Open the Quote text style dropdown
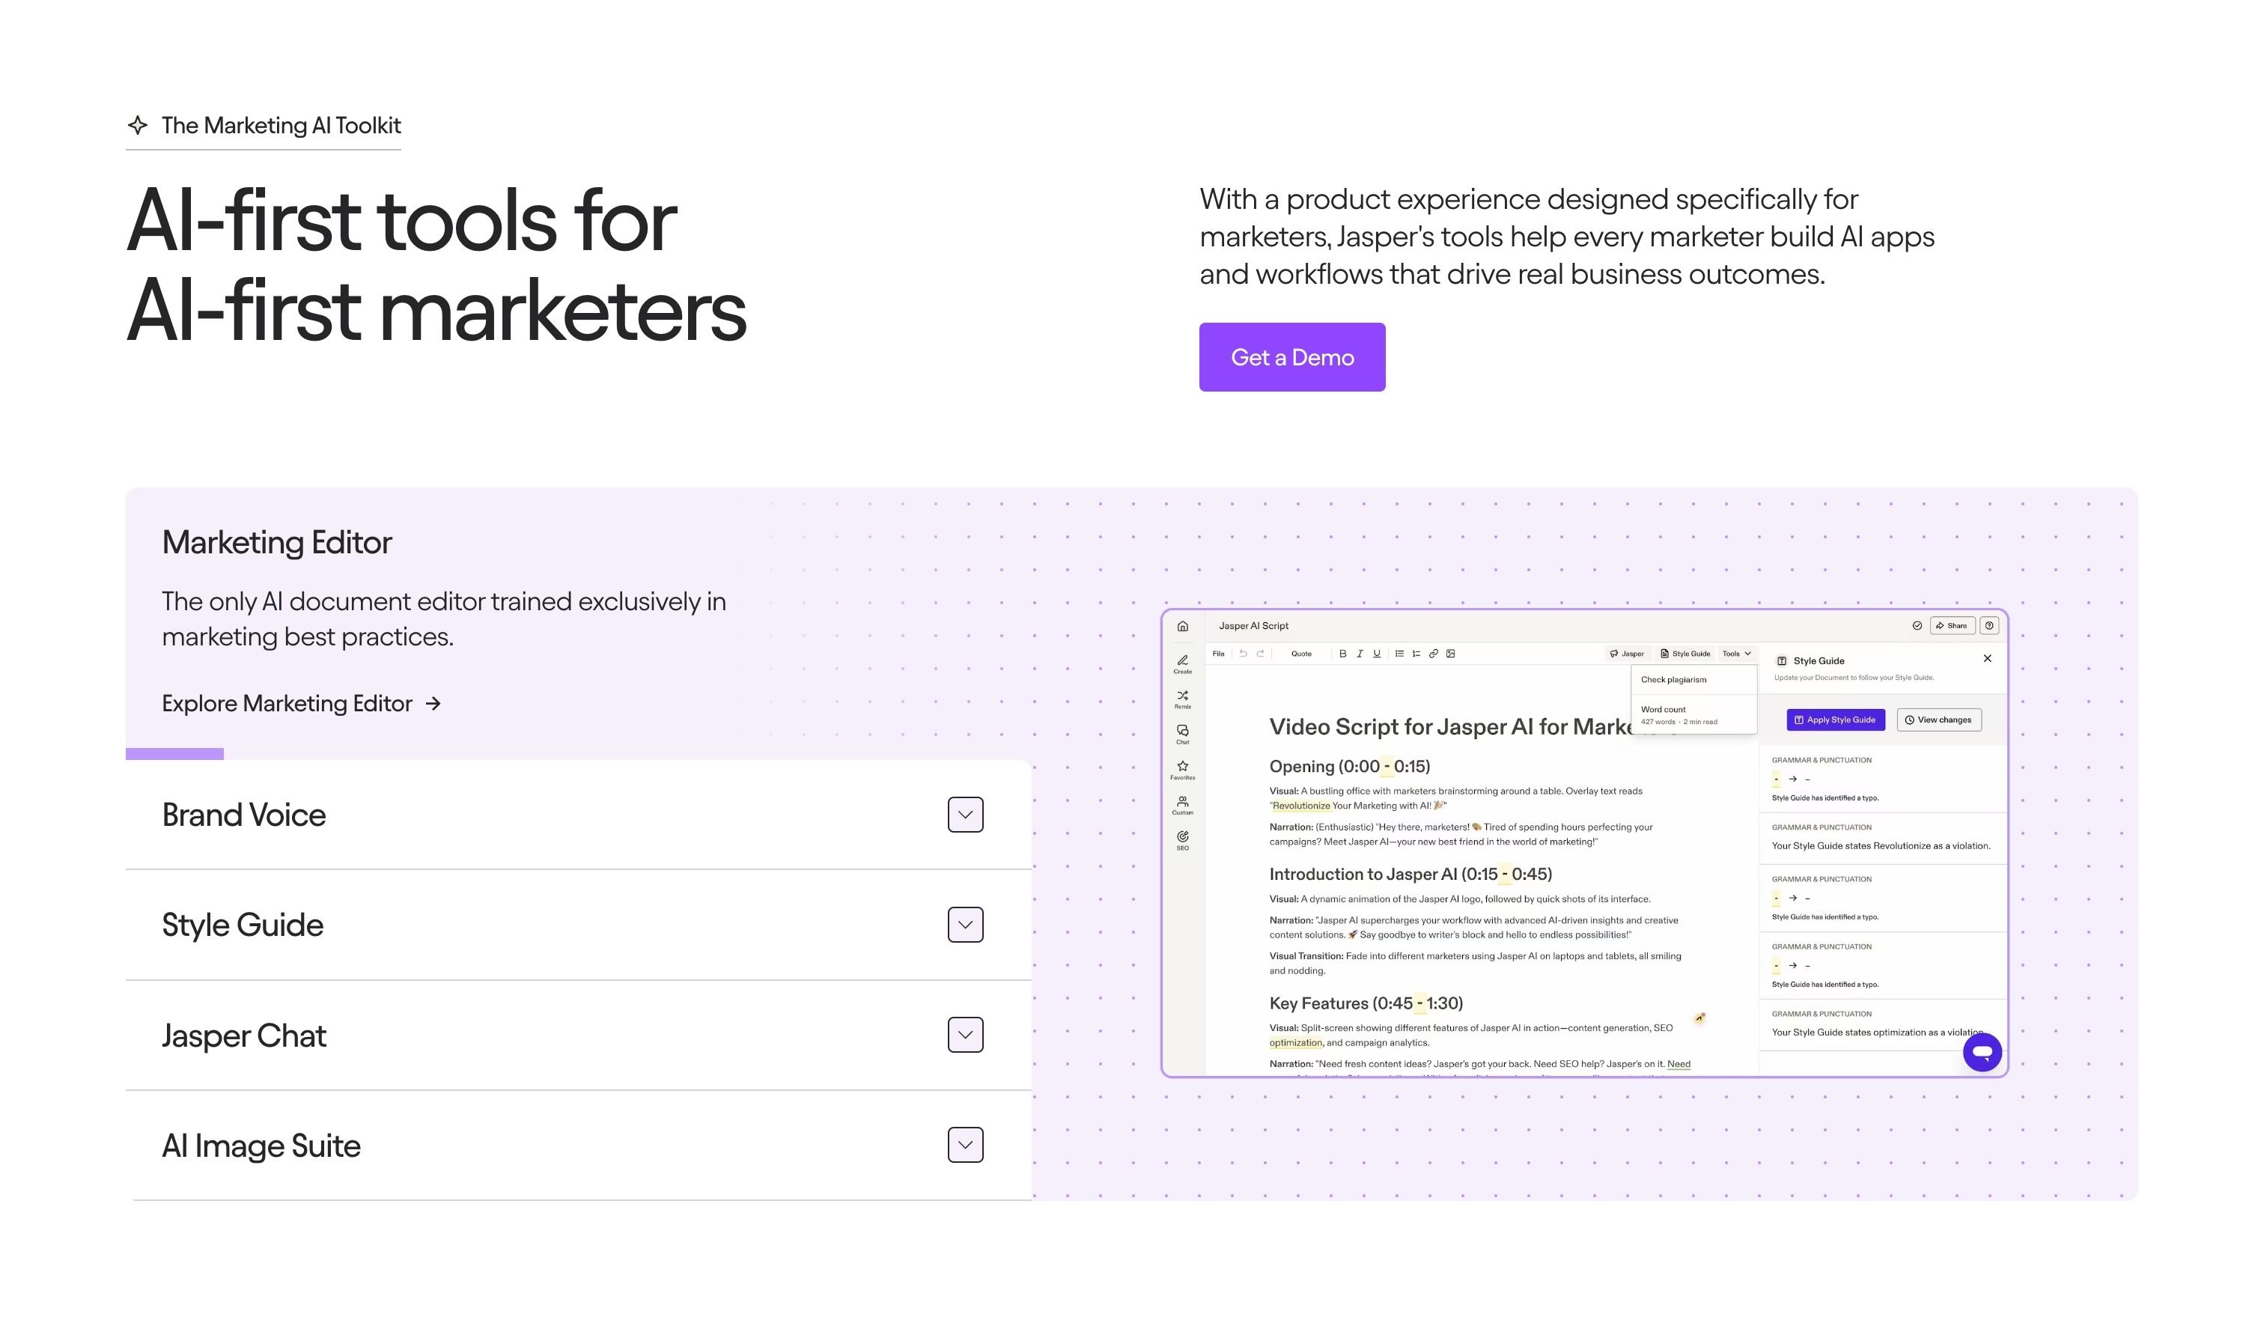This screenshot has width=2264, height=1341. [x=1302, y=654]
